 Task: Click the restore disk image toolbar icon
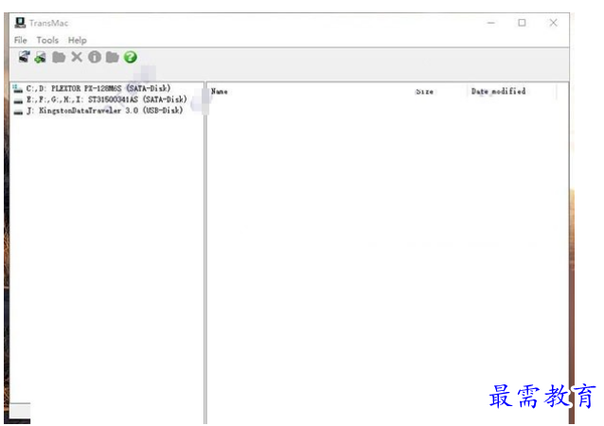[x=40, y=58]
